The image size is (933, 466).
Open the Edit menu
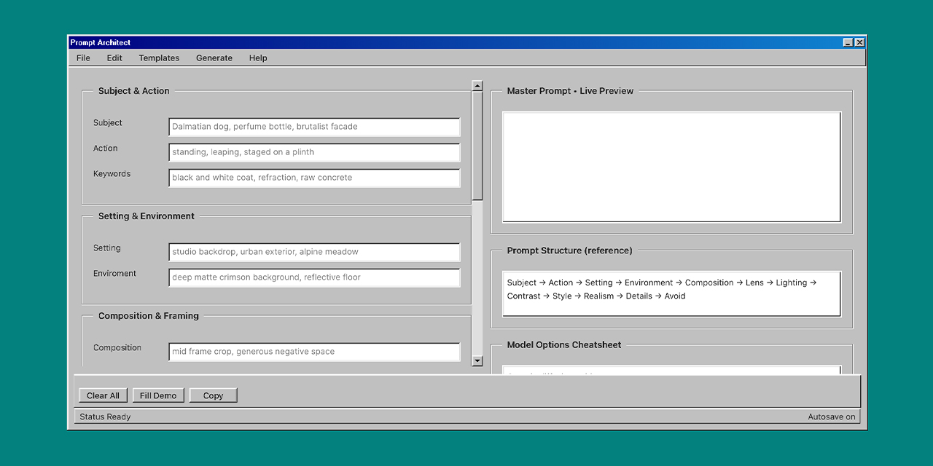tap(114, 58)
